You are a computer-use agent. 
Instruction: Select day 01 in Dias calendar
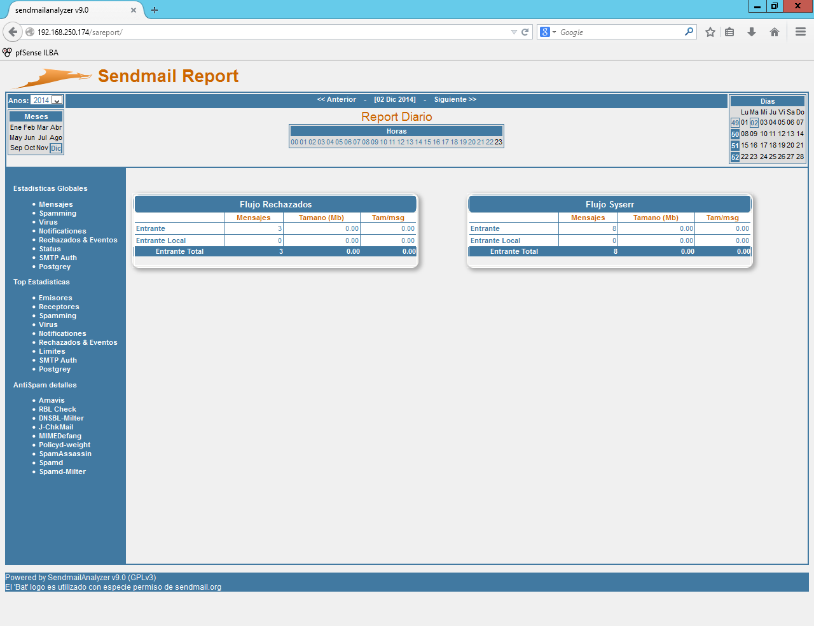tap(745, 122)
